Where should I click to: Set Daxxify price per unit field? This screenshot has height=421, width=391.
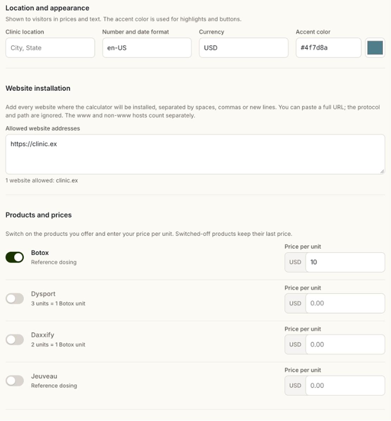(345, 344)
